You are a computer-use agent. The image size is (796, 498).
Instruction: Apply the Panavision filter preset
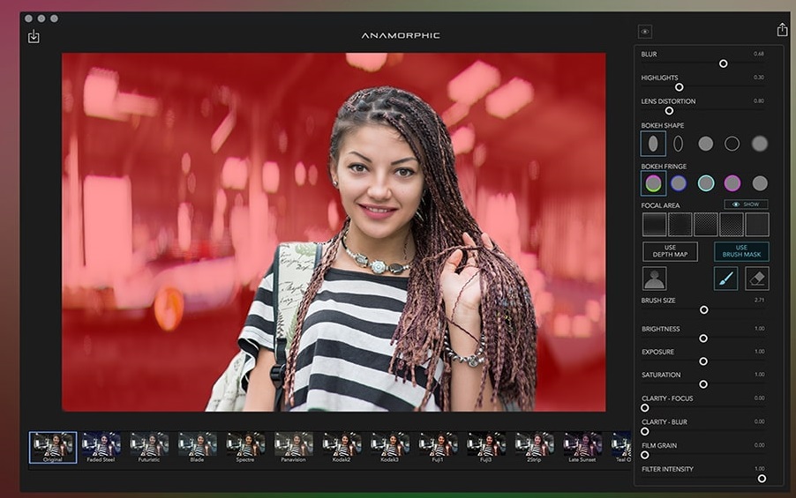coord(293,447)
